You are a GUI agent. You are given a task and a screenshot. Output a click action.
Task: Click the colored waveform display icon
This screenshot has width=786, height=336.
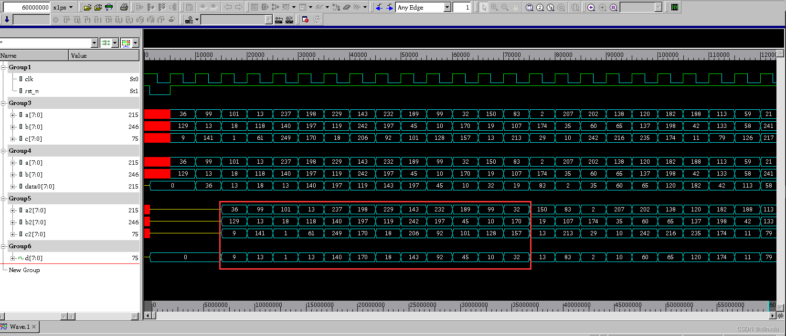126,43
